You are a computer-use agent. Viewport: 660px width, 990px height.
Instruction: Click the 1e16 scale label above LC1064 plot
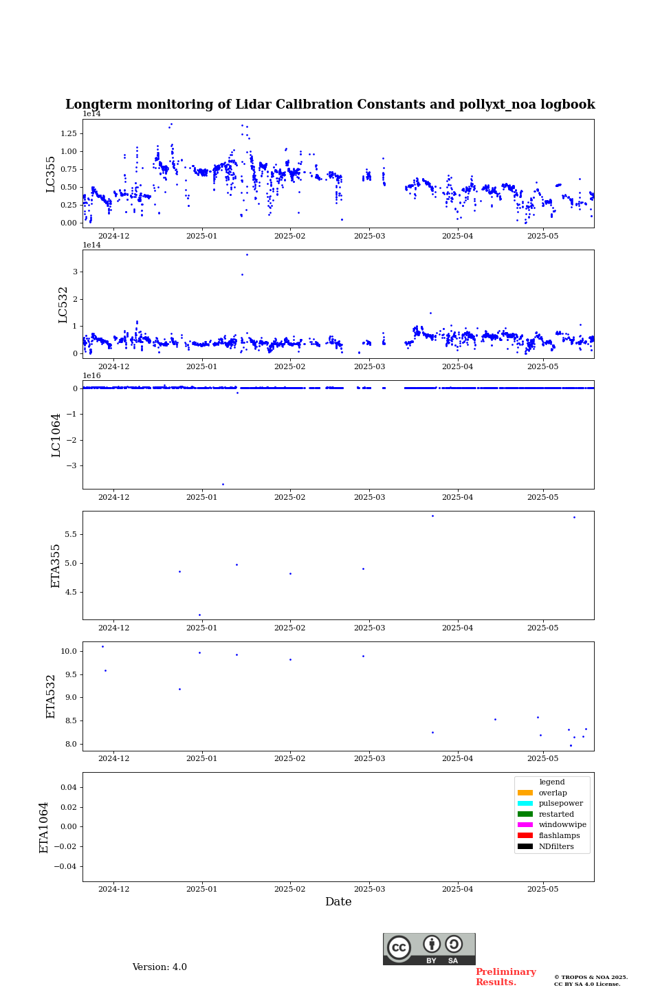(92, 375)
